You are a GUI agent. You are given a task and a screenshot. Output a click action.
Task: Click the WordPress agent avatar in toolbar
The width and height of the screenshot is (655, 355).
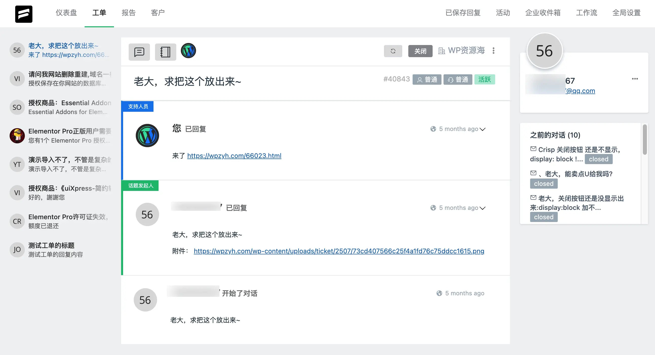(188, 51)
